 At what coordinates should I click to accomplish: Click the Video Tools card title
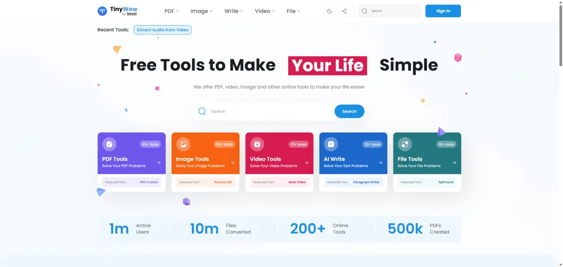point(265,159)
